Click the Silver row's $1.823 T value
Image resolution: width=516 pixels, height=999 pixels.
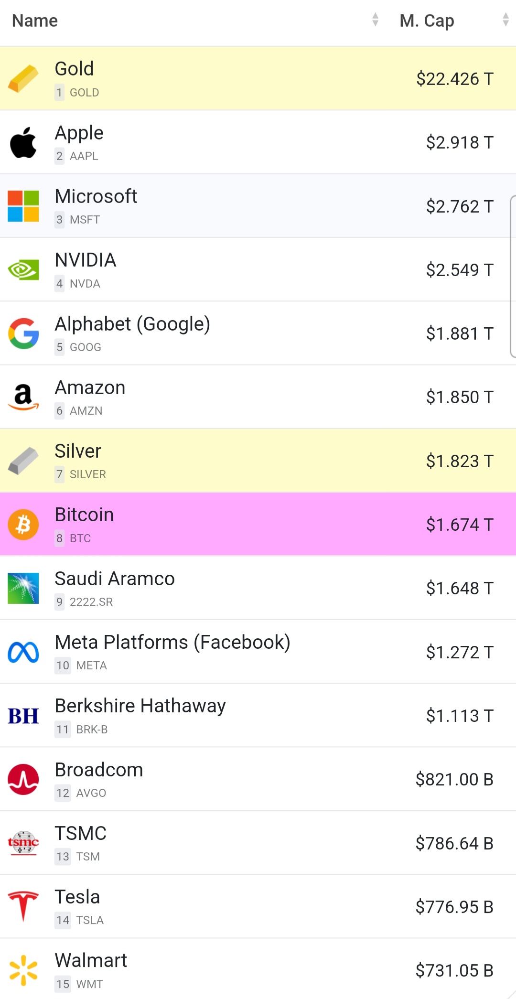pyautogui.click(x=460, y=461)
